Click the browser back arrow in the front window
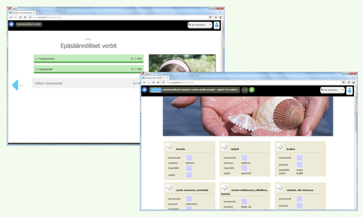Screen dimensions: 363x217 pos(144,82)
